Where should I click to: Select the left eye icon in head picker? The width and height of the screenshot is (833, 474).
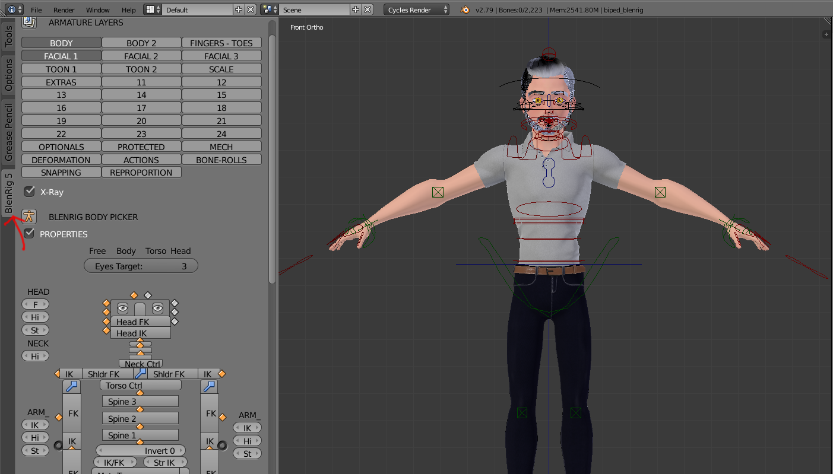coord(122,308)
